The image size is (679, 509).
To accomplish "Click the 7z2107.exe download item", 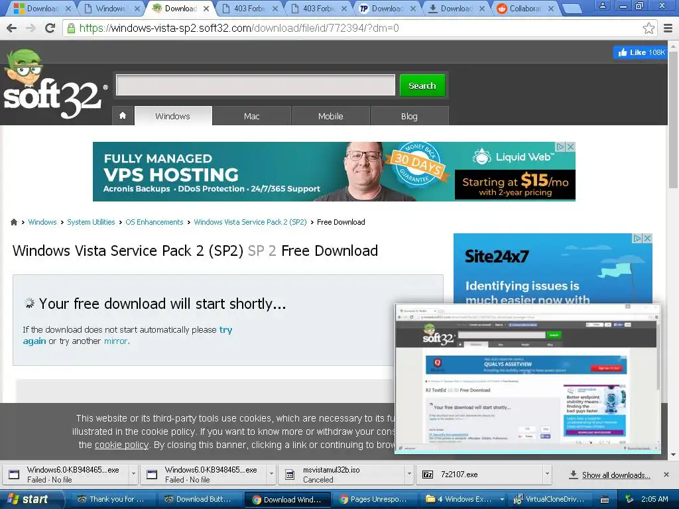I will click(479, 475).
